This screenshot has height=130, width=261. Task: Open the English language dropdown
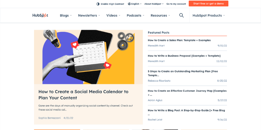135,4
